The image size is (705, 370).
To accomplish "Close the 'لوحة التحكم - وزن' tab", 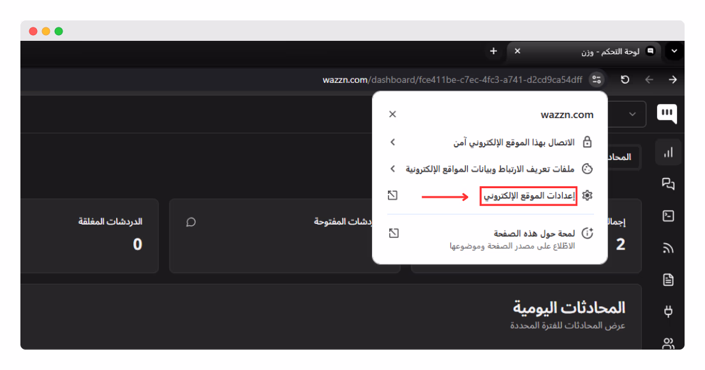I will pos(517,51).
